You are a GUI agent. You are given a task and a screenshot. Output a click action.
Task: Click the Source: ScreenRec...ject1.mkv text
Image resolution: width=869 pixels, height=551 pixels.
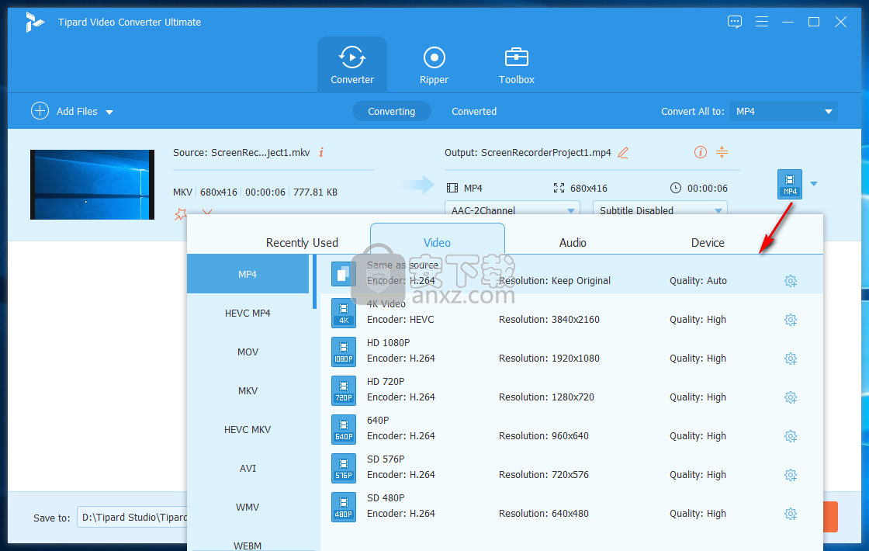pyautogui.click(x=241, y=152)
